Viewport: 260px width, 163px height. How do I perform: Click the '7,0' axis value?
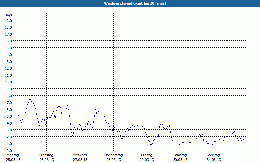9,103
